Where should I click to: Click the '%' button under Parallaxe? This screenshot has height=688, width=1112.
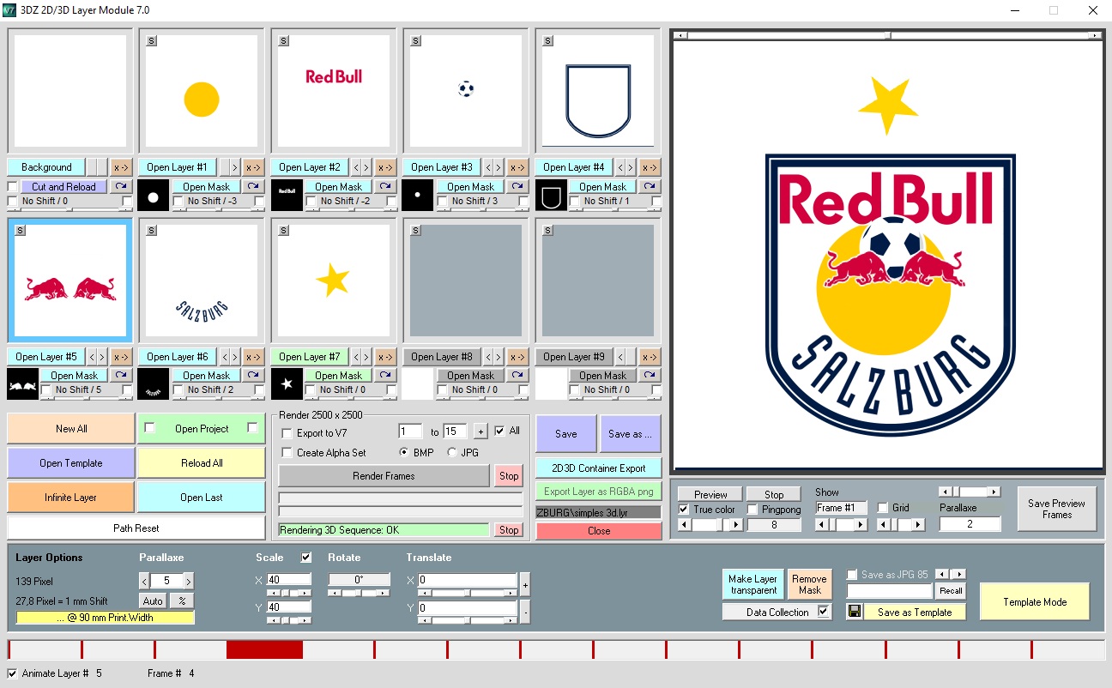[182, 600]
